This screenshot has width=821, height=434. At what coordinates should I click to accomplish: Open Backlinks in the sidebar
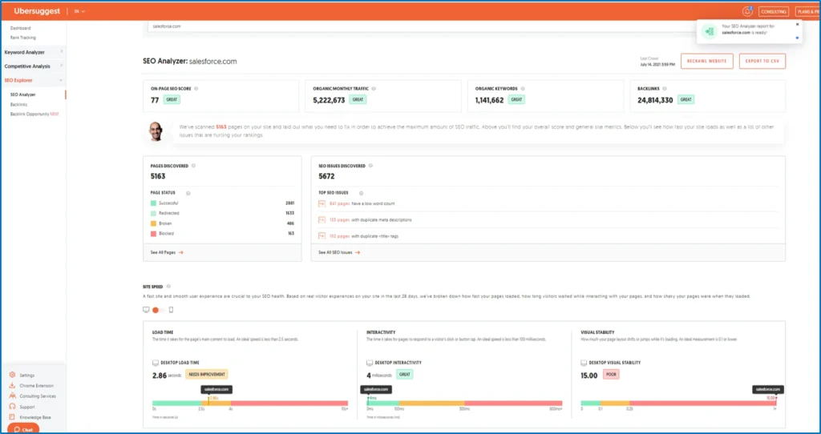[x=19, y=105]
